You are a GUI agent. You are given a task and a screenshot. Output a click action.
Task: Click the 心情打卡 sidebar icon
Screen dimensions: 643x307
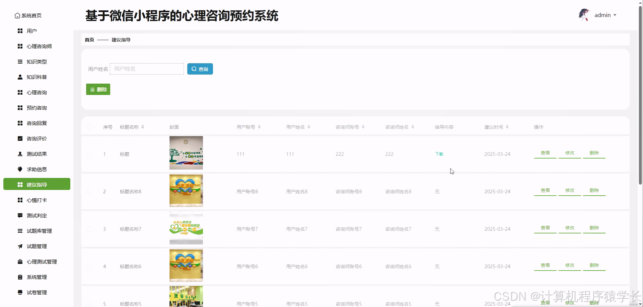pos(19,200)
